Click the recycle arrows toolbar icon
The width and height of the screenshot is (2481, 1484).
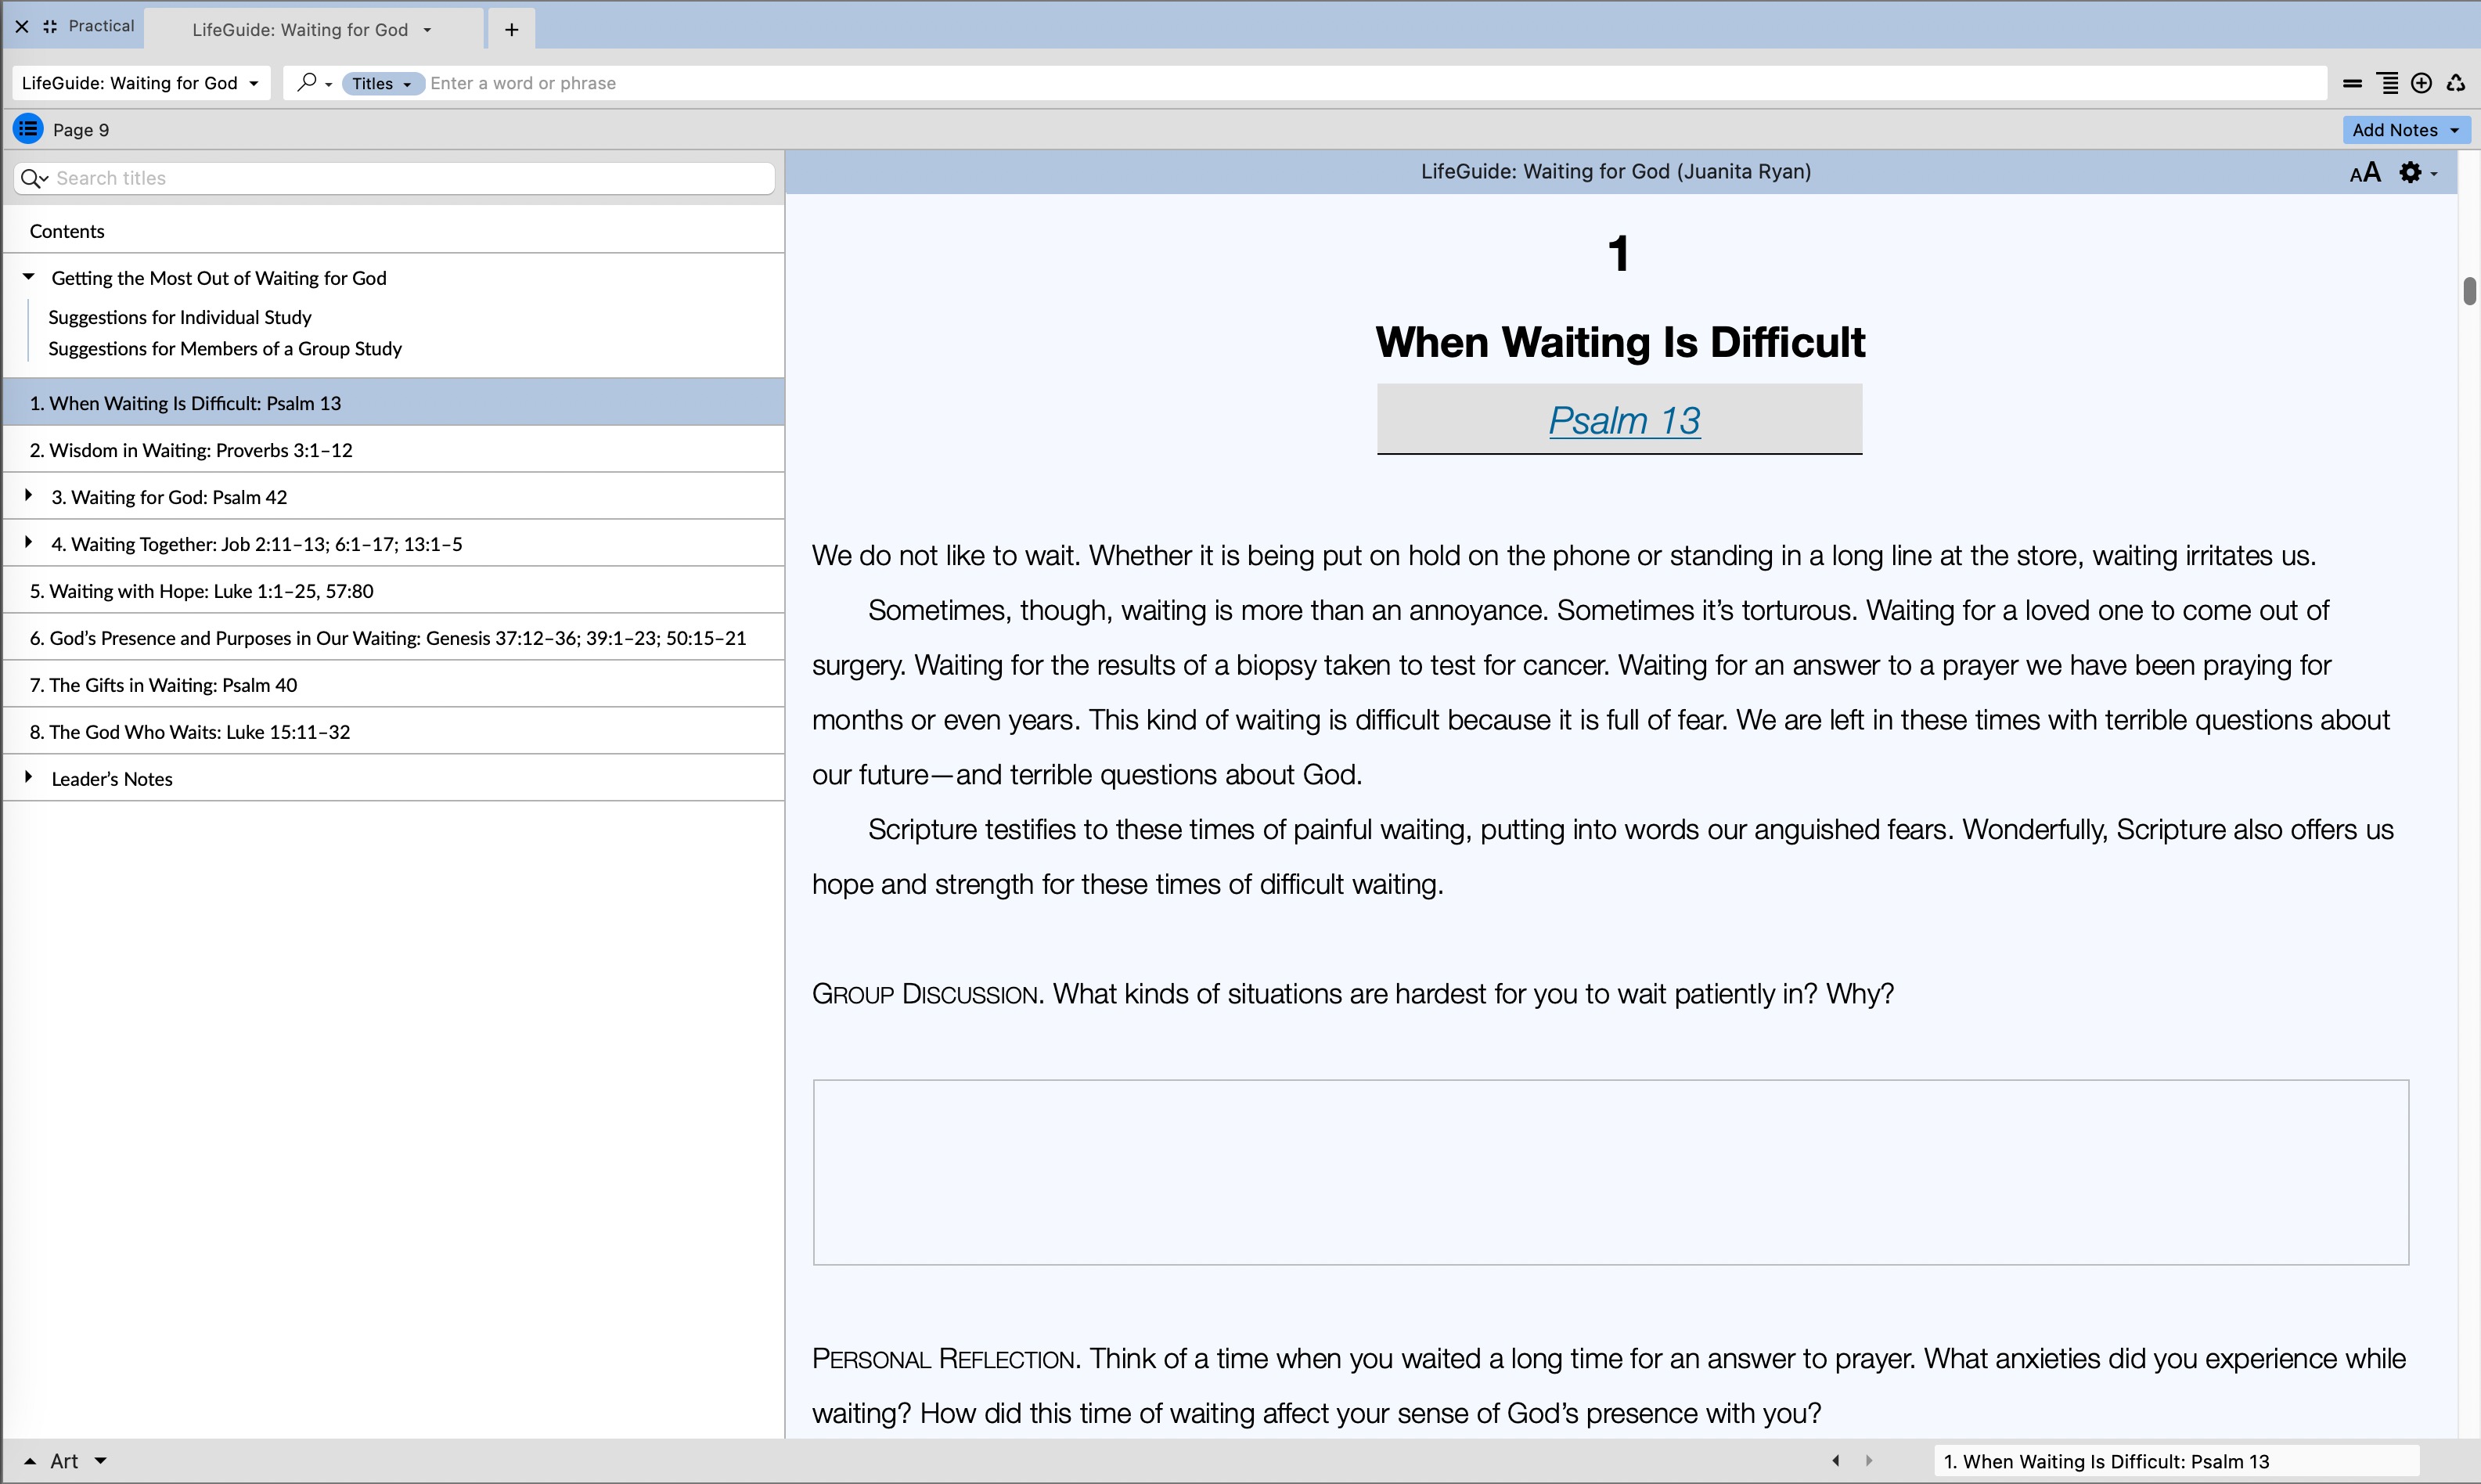(2455, 84)
